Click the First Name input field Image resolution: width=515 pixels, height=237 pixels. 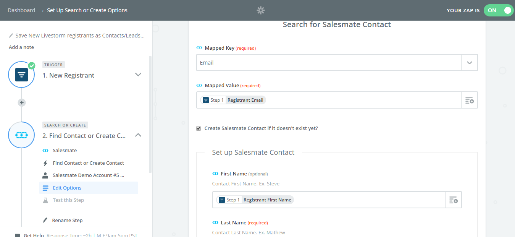coord(329,200)
